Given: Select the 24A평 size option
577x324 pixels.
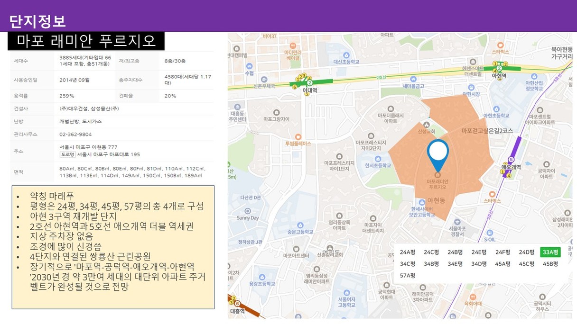Looking at the screenshot, I should point(408,252).
